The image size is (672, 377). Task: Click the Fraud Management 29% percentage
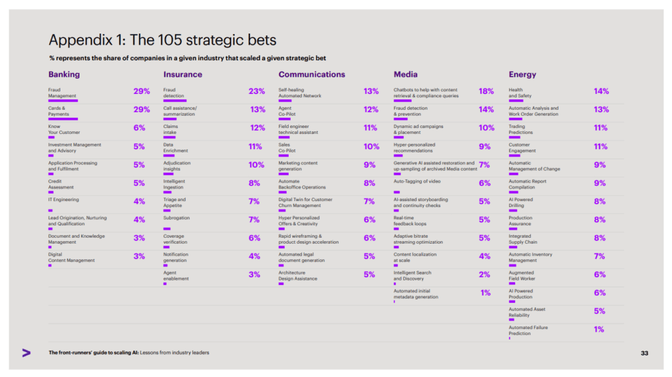142,91
